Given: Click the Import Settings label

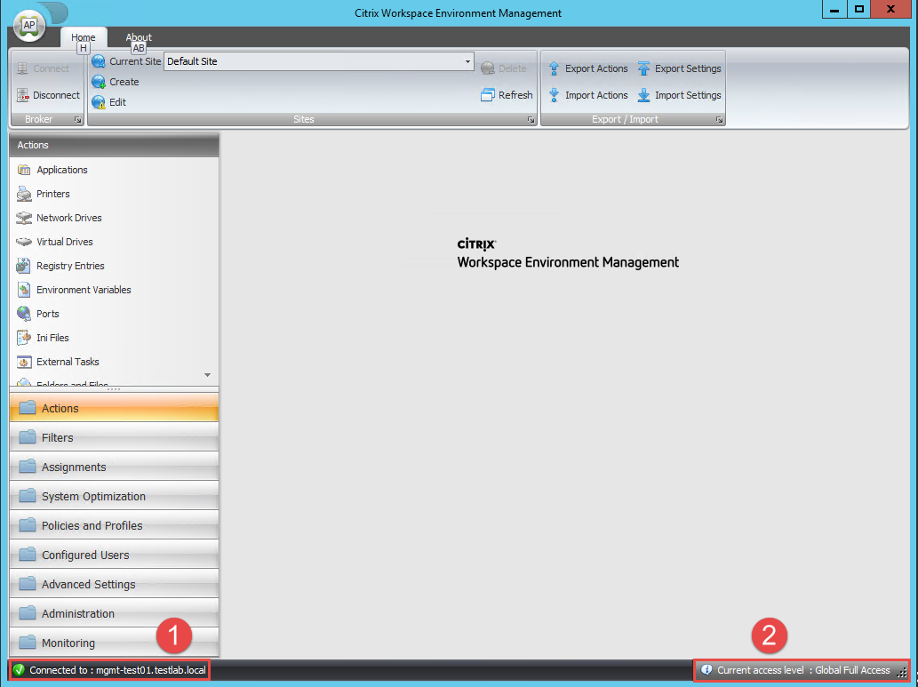Looking at the screenshot, I should pos(688,95).
